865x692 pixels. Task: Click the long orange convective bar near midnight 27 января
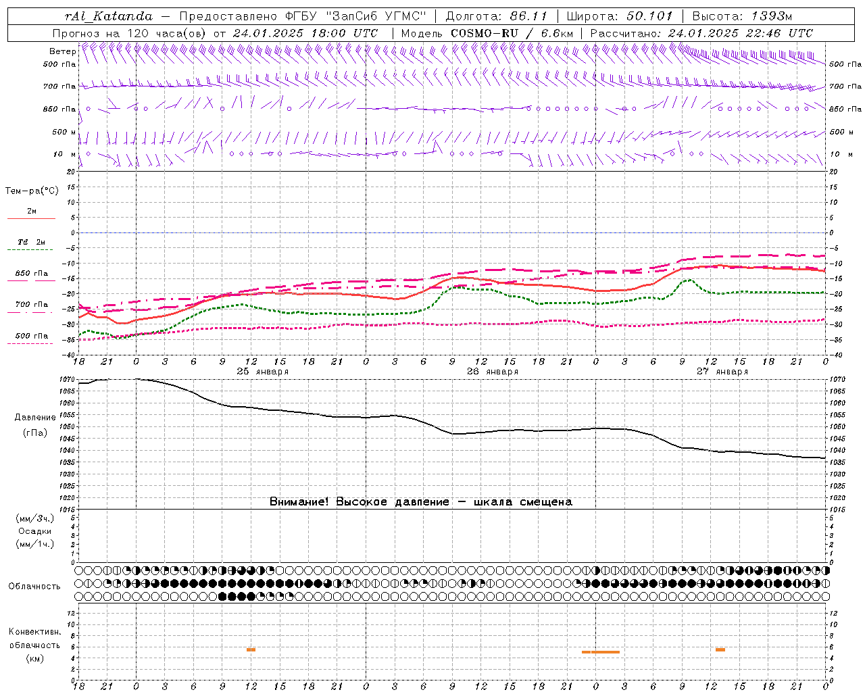(600, 652)
